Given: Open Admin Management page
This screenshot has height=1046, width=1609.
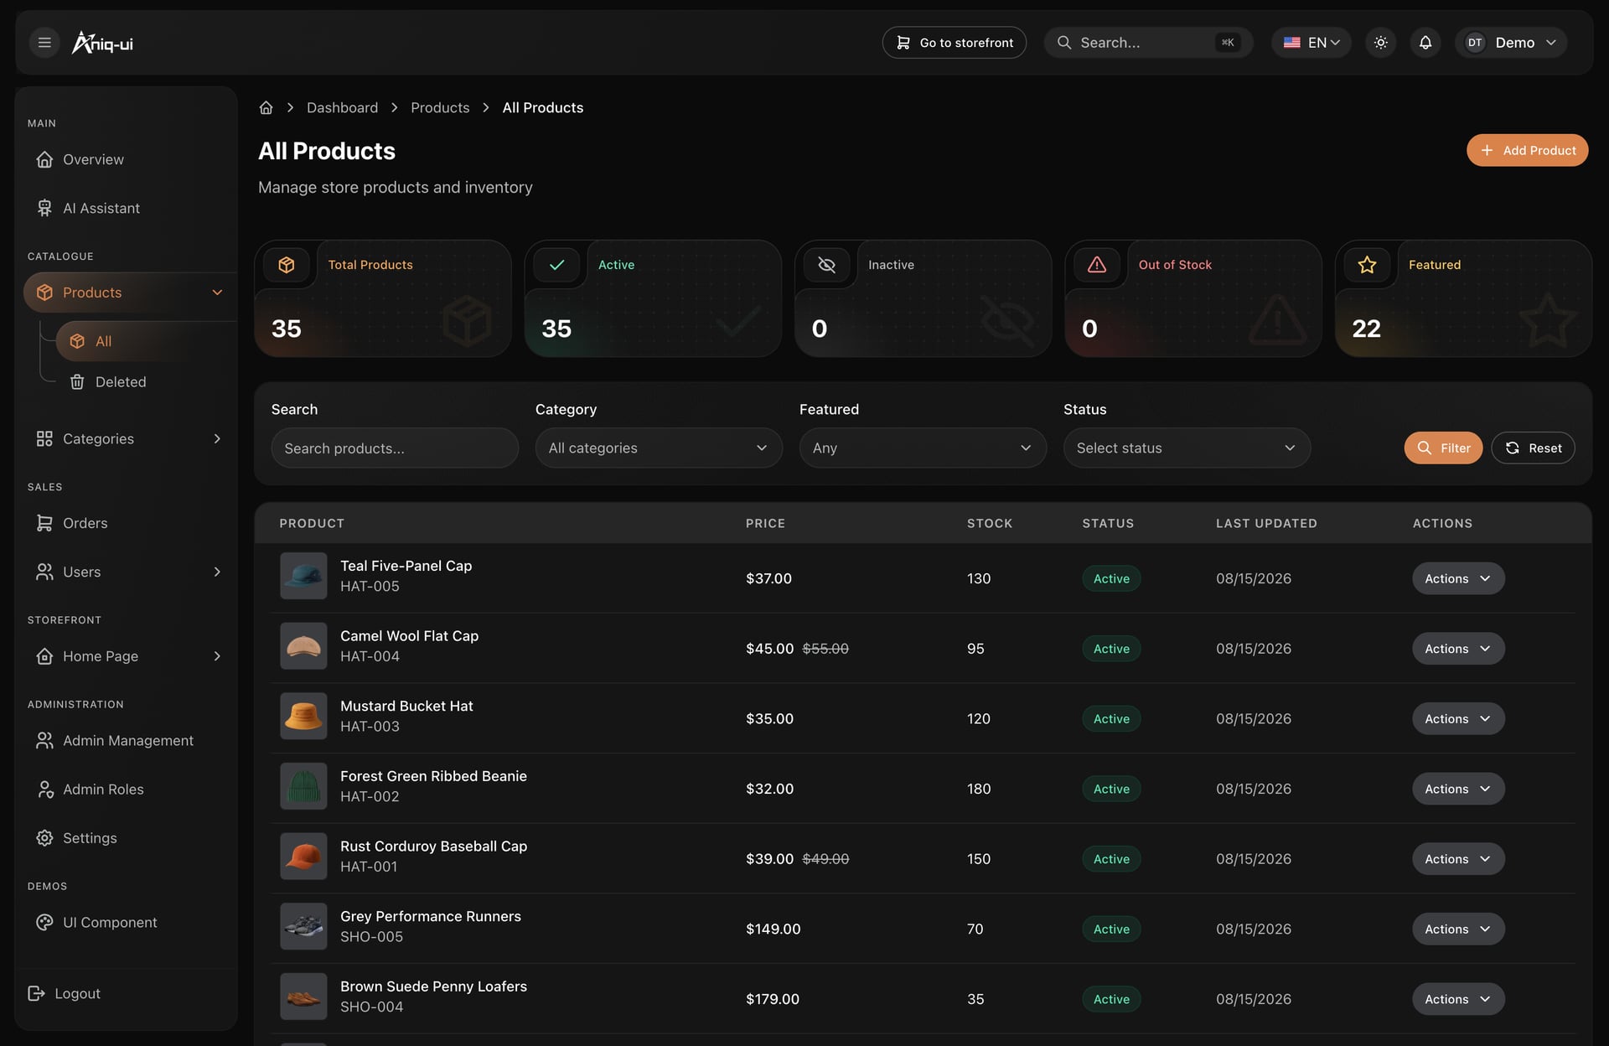Looking at the screenshot, I should click(126, 740).
